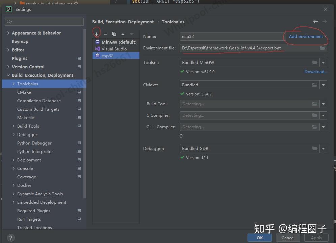The height and width of the screenshot is (243, 336).
Task: Click the folder icon beside CMake field
Action: tap(315, 85)
